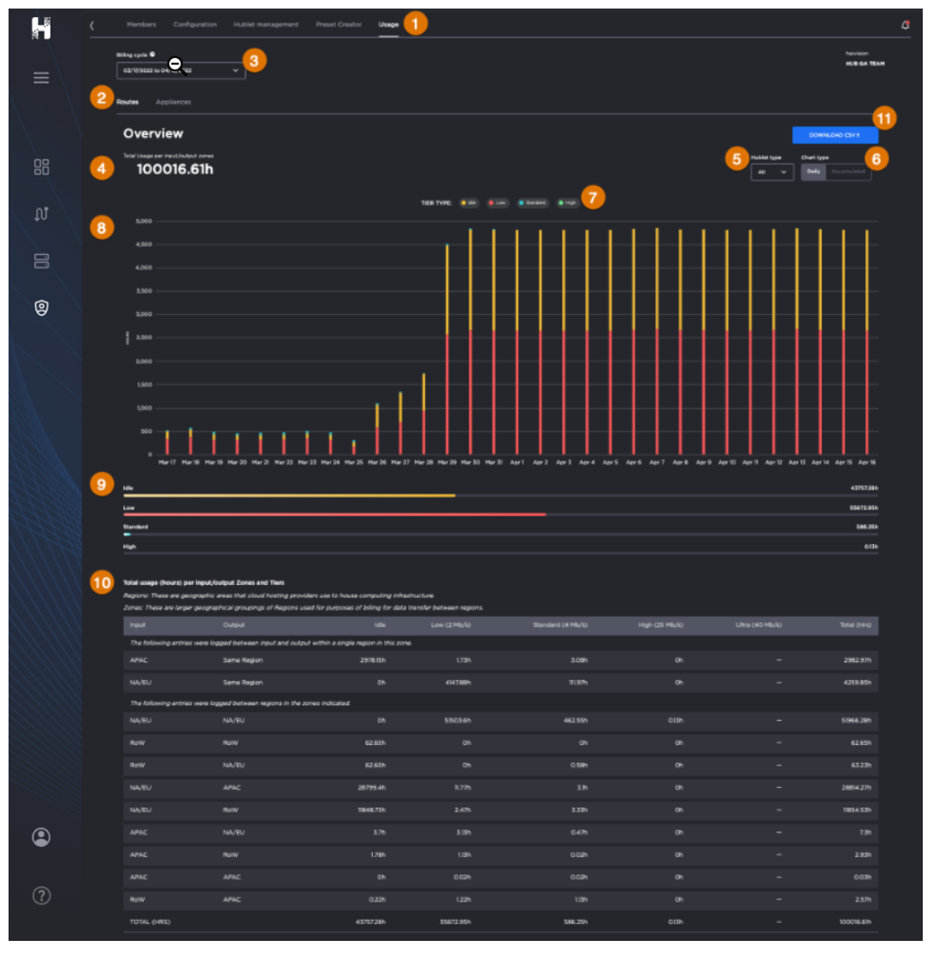Open the routes icon in sidebar
Screen dimensions: 939x958
41,214
